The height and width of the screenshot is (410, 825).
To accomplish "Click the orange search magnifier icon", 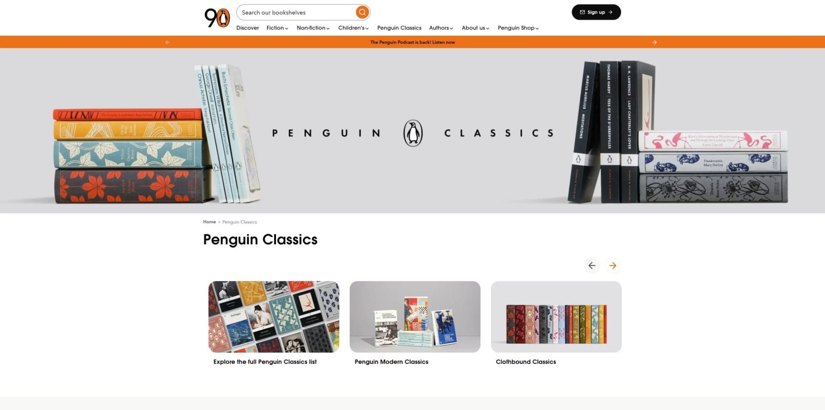I will tap(362, 12).
